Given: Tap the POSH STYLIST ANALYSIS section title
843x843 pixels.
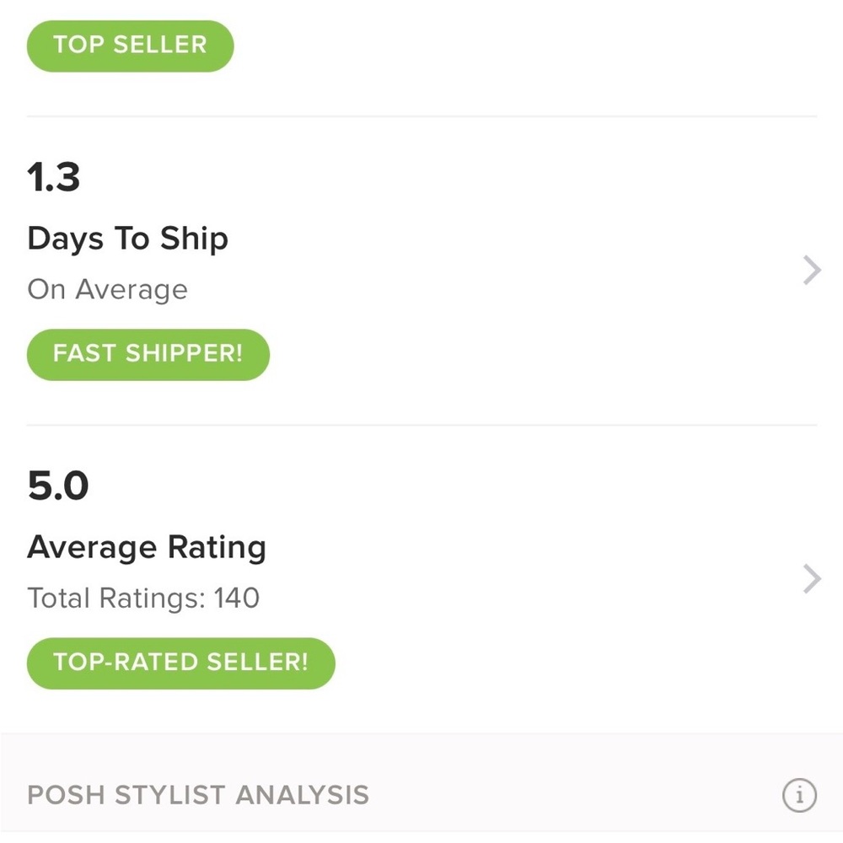Looking at the screenshot, I should coord(198,795).
